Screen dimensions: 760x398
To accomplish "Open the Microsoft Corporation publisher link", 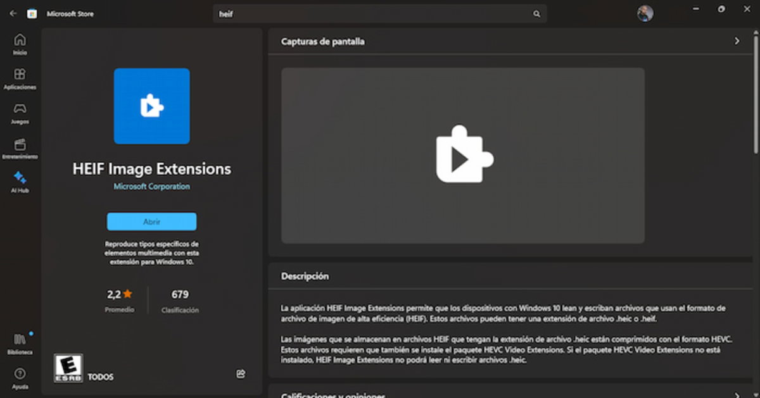I will point(151,186).
